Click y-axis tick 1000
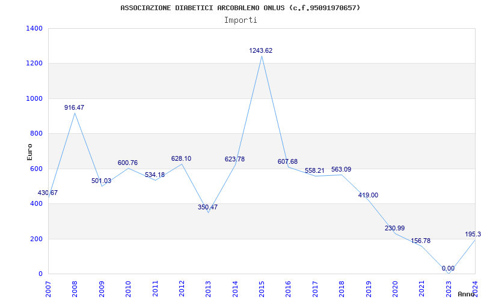 tap(34, 98)
